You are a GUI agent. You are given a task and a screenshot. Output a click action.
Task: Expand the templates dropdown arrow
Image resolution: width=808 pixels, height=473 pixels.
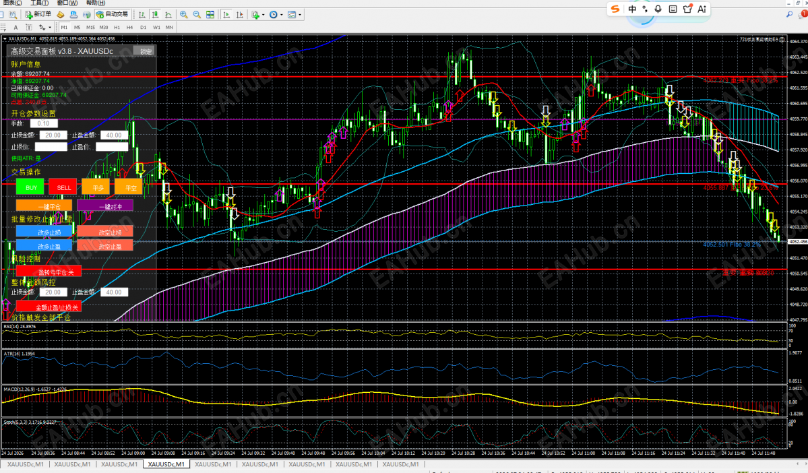[300, 14]
